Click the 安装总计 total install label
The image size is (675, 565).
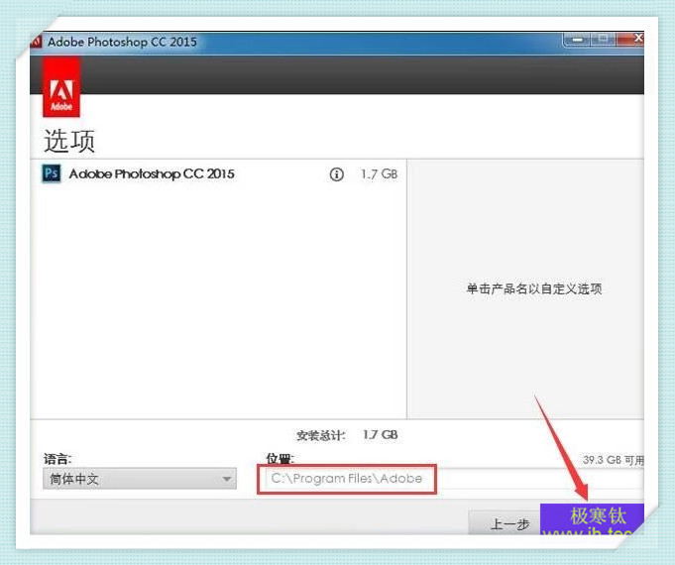[321, 436]
